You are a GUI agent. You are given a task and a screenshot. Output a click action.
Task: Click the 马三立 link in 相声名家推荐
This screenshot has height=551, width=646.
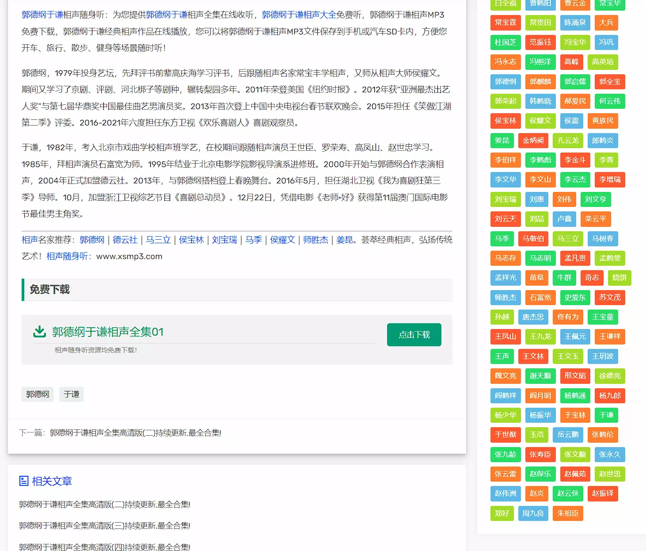coord(158,240)
